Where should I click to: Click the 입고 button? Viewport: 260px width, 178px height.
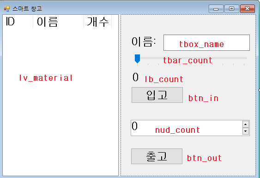pos(157,95)
